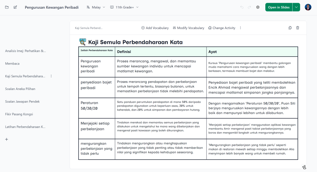Image resolution: width=317 pixels, height=172 pixels.
Task: Open the folder icon in top bar
Action: click(x=7, y=7)
